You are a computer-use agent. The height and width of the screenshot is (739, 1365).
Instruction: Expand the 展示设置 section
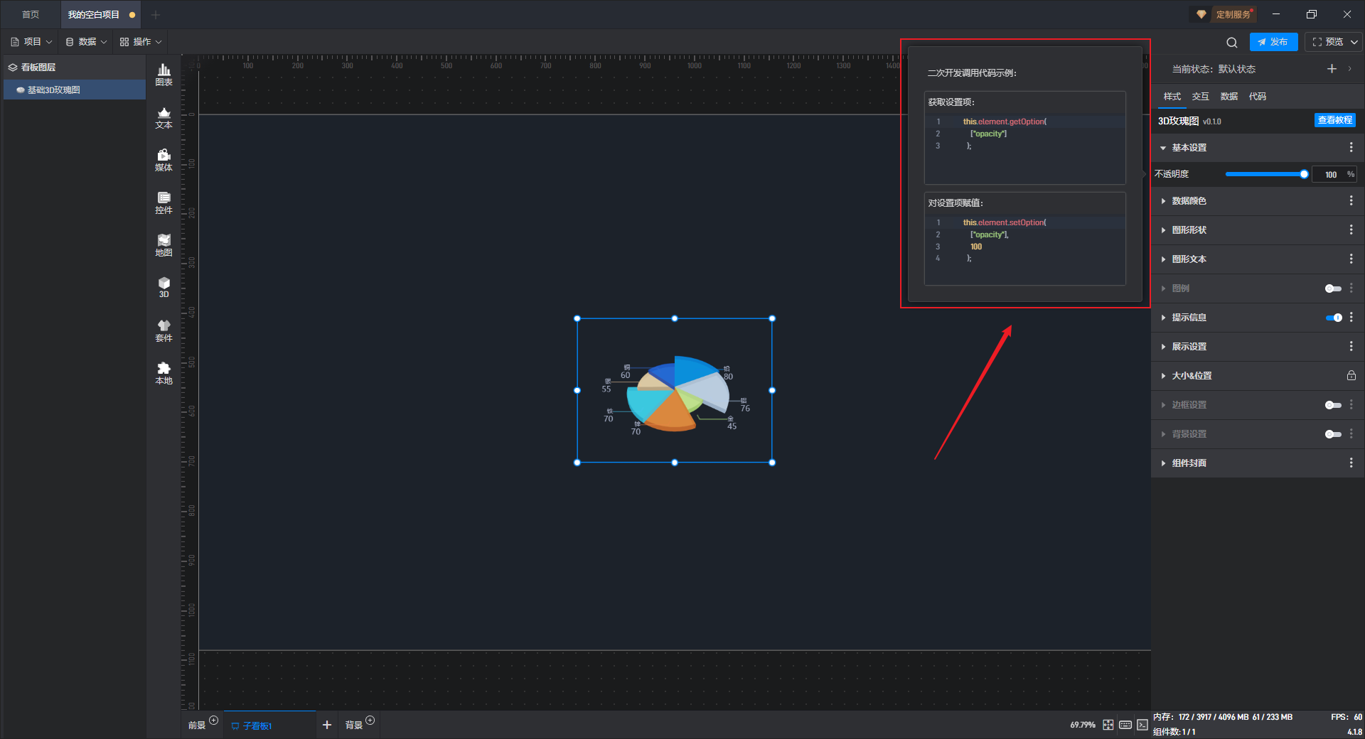coord(1163,347)
